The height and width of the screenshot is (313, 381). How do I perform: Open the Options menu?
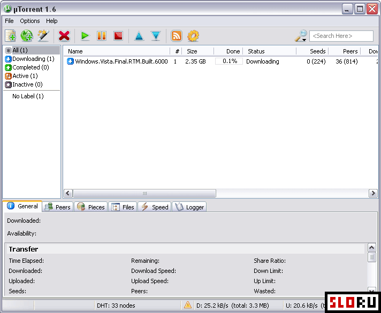coord(30,21)
